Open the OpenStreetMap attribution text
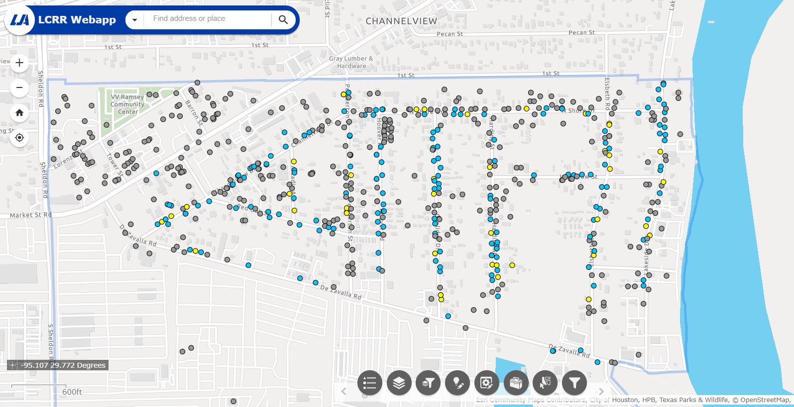794x407 pixels. click(765, 400)
